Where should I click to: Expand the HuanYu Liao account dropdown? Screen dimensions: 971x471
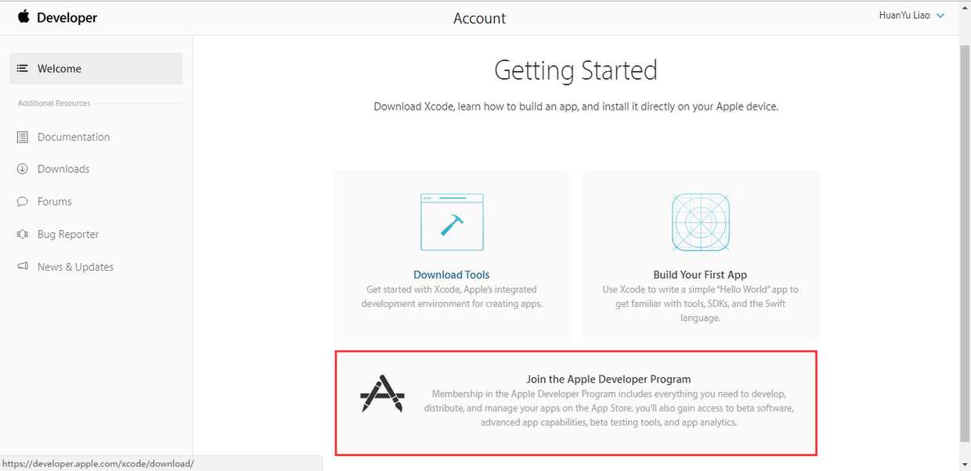point(911,15)
